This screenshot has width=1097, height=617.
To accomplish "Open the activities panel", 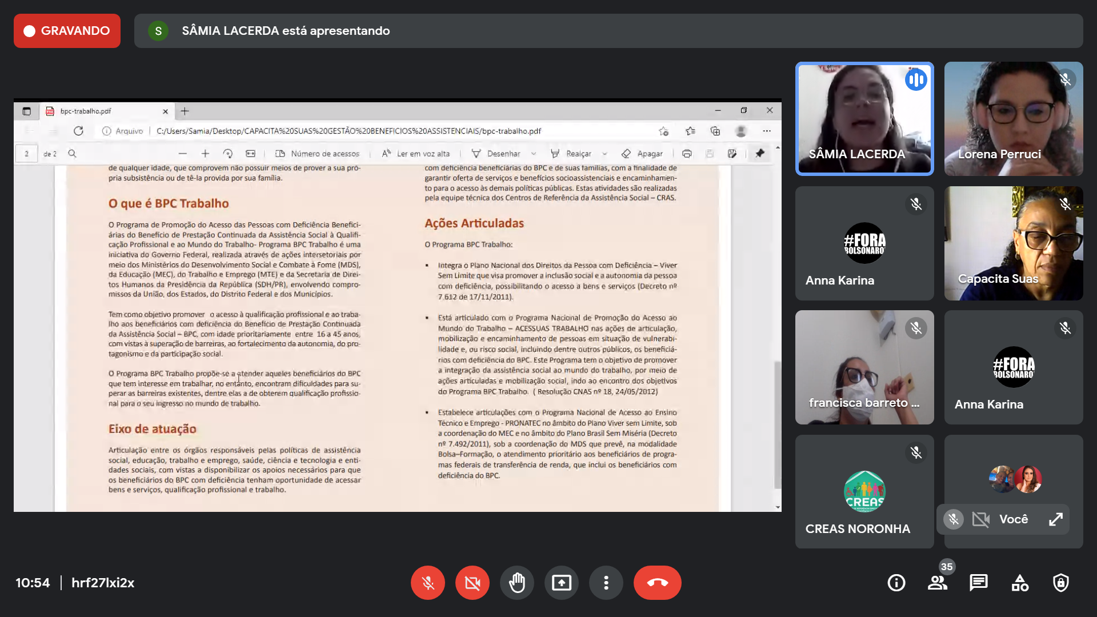I will (x=1020, y=583).
